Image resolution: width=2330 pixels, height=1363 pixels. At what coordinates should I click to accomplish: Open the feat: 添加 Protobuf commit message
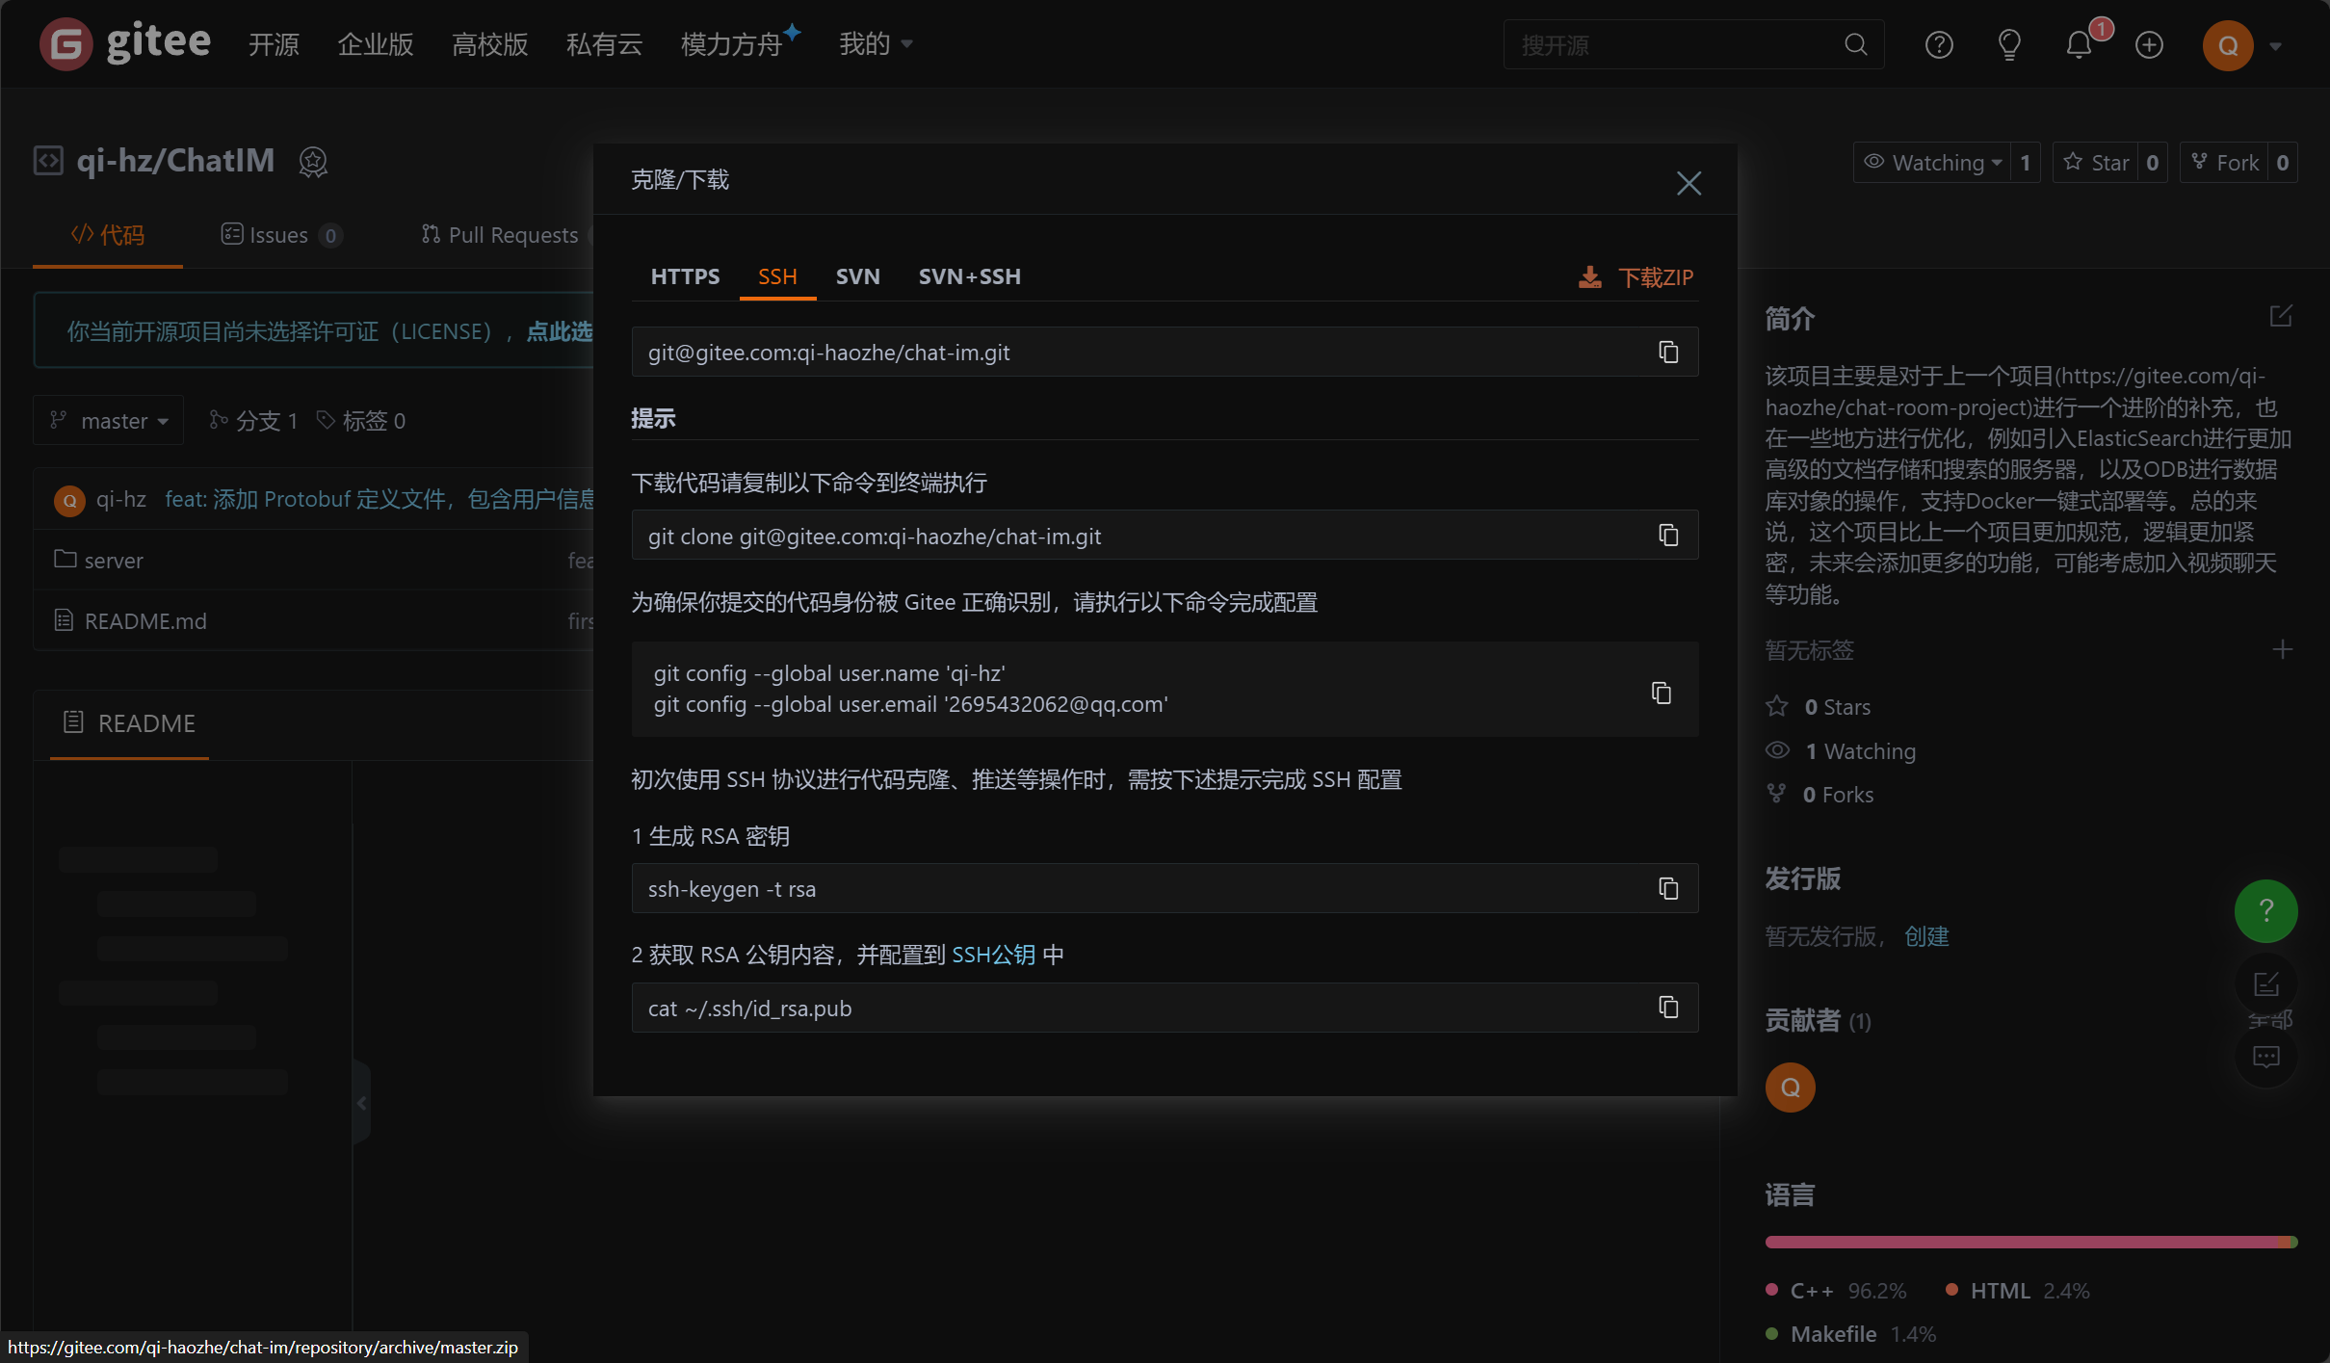click(380, 499)
